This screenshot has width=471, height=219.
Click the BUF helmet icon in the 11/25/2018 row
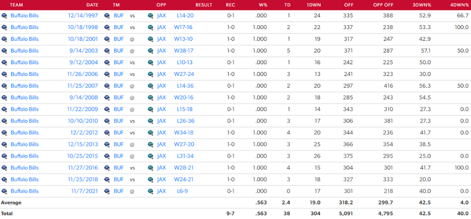click(107, 179)
